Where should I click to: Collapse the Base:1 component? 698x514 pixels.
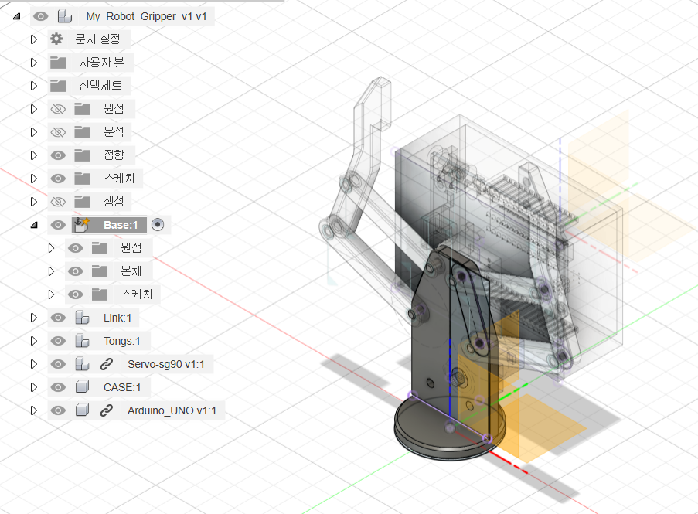click(34, 225)
